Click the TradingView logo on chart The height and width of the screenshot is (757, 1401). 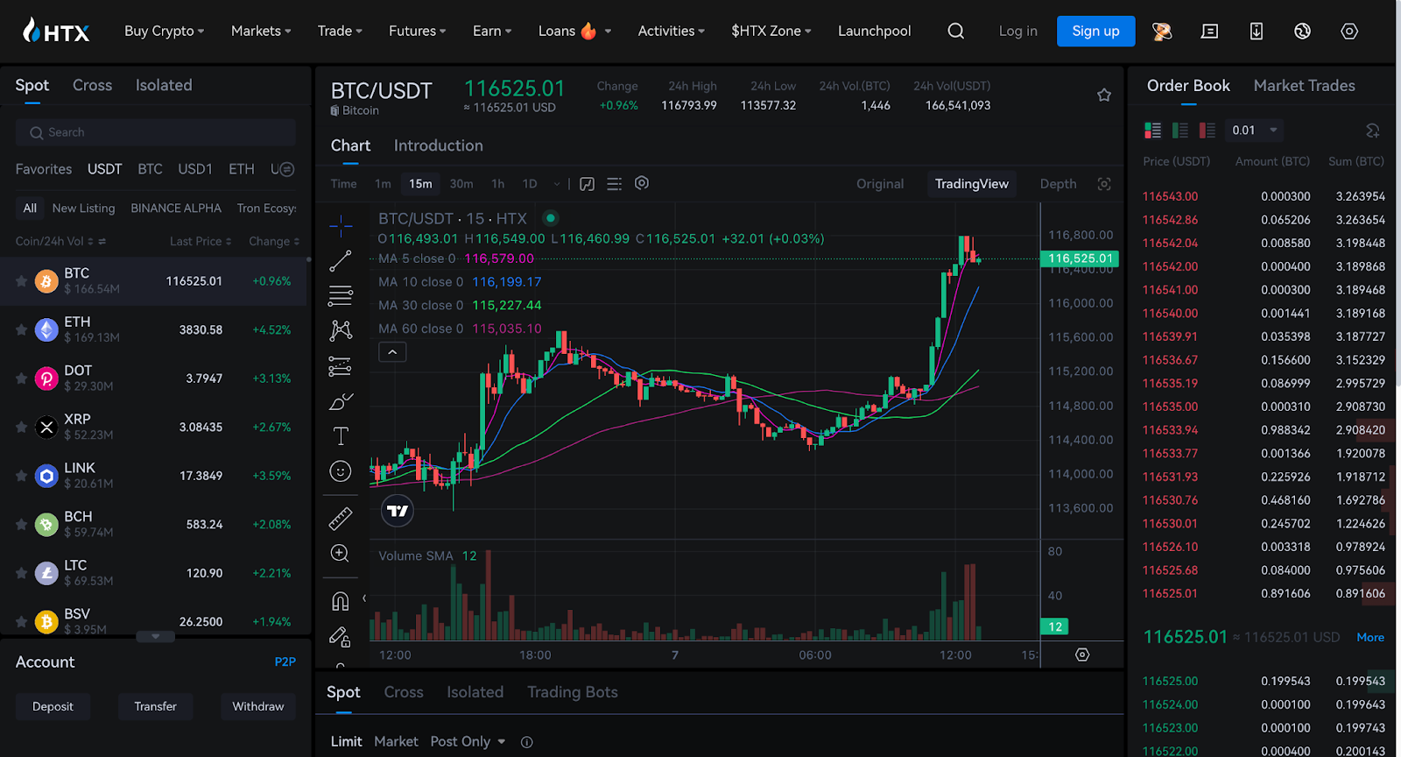(398, 511)
